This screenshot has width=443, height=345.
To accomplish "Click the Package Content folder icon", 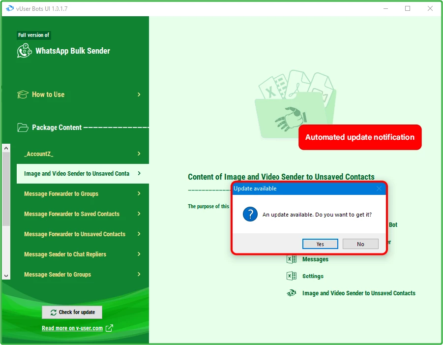I will click(23, 127).
